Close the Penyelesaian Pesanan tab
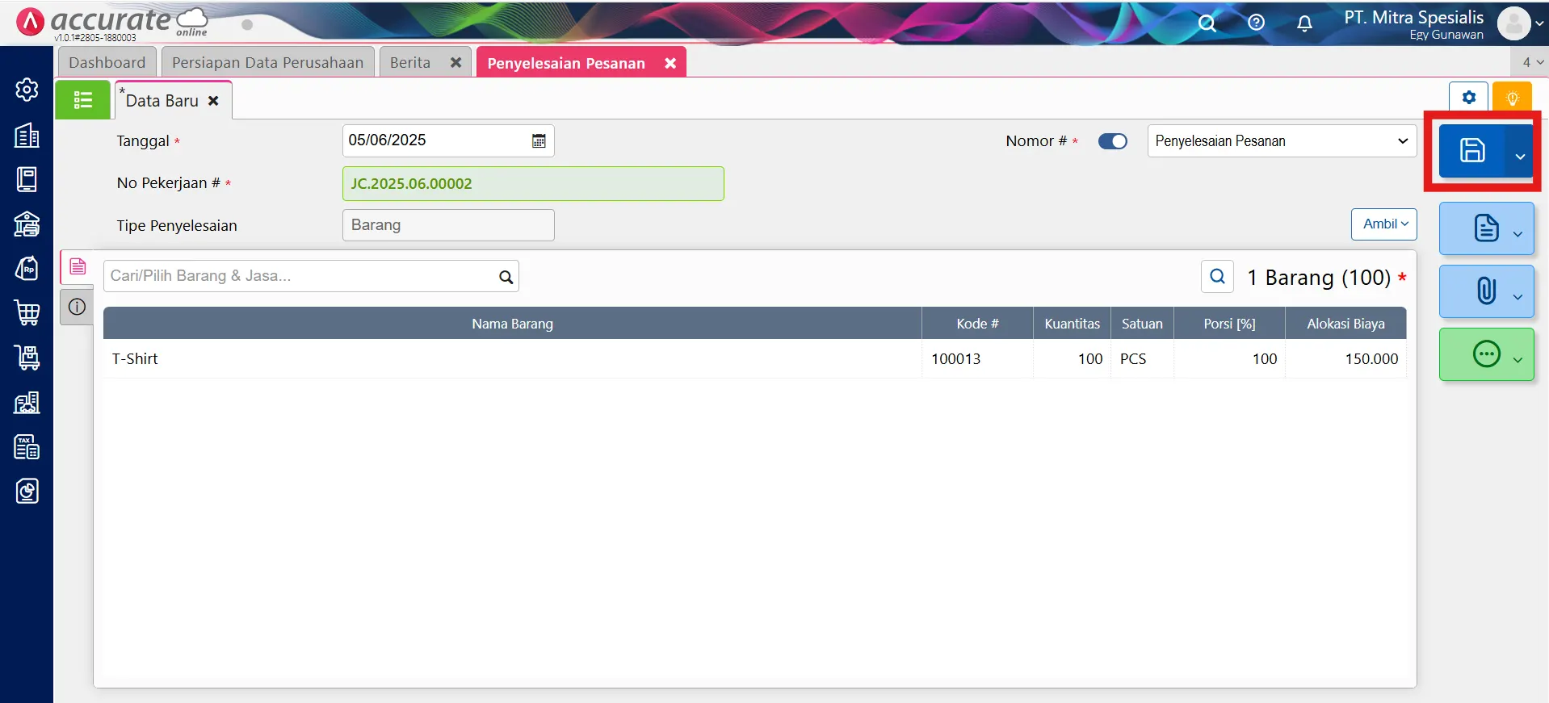1549x703 pixels. click(x=670, y=63)
